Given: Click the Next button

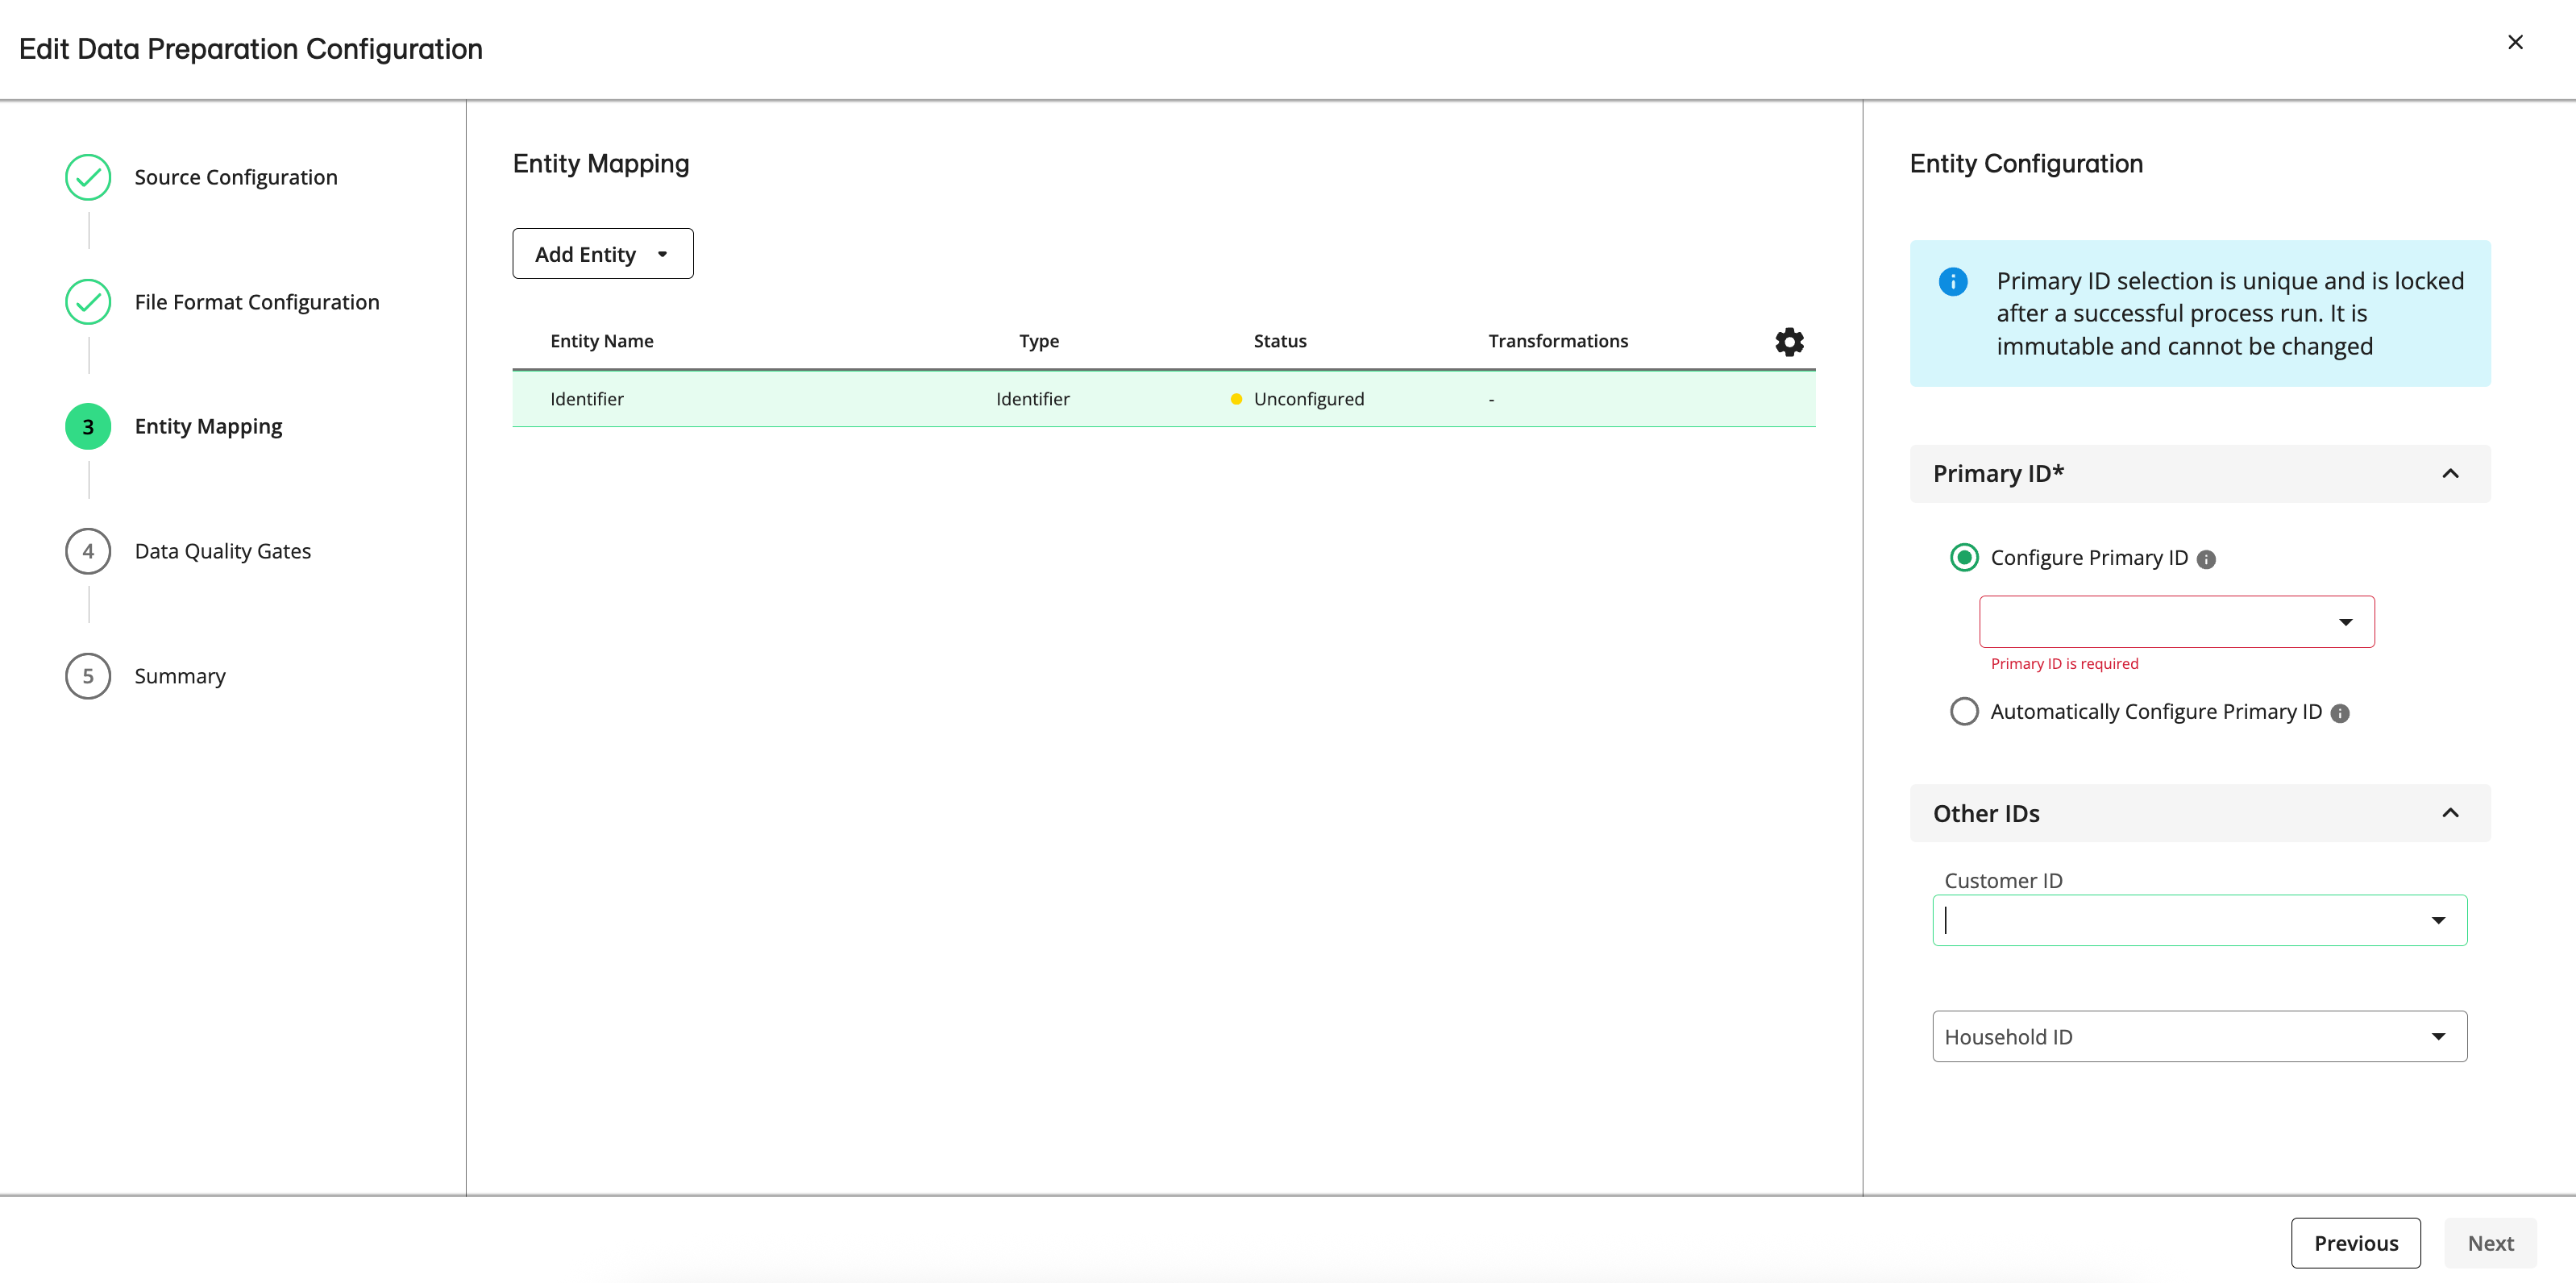Looking at the screenshot, I should (2491, 1242).
